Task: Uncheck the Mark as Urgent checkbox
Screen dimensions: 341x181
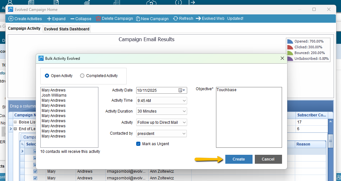Action: pos(138,144)
